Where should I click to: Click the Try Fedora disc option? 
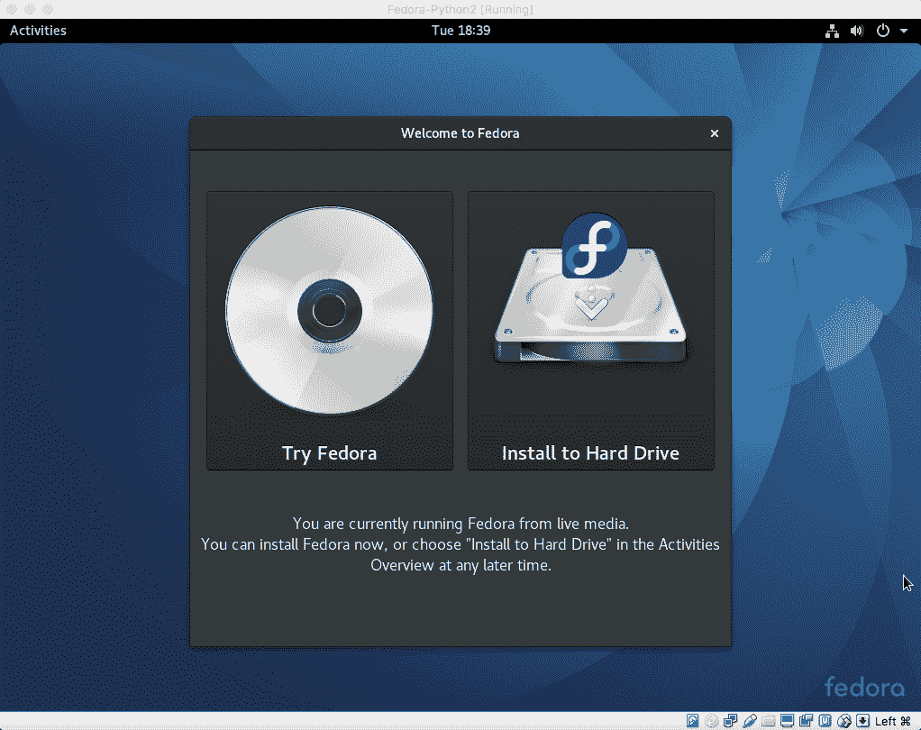click(330, 331)
